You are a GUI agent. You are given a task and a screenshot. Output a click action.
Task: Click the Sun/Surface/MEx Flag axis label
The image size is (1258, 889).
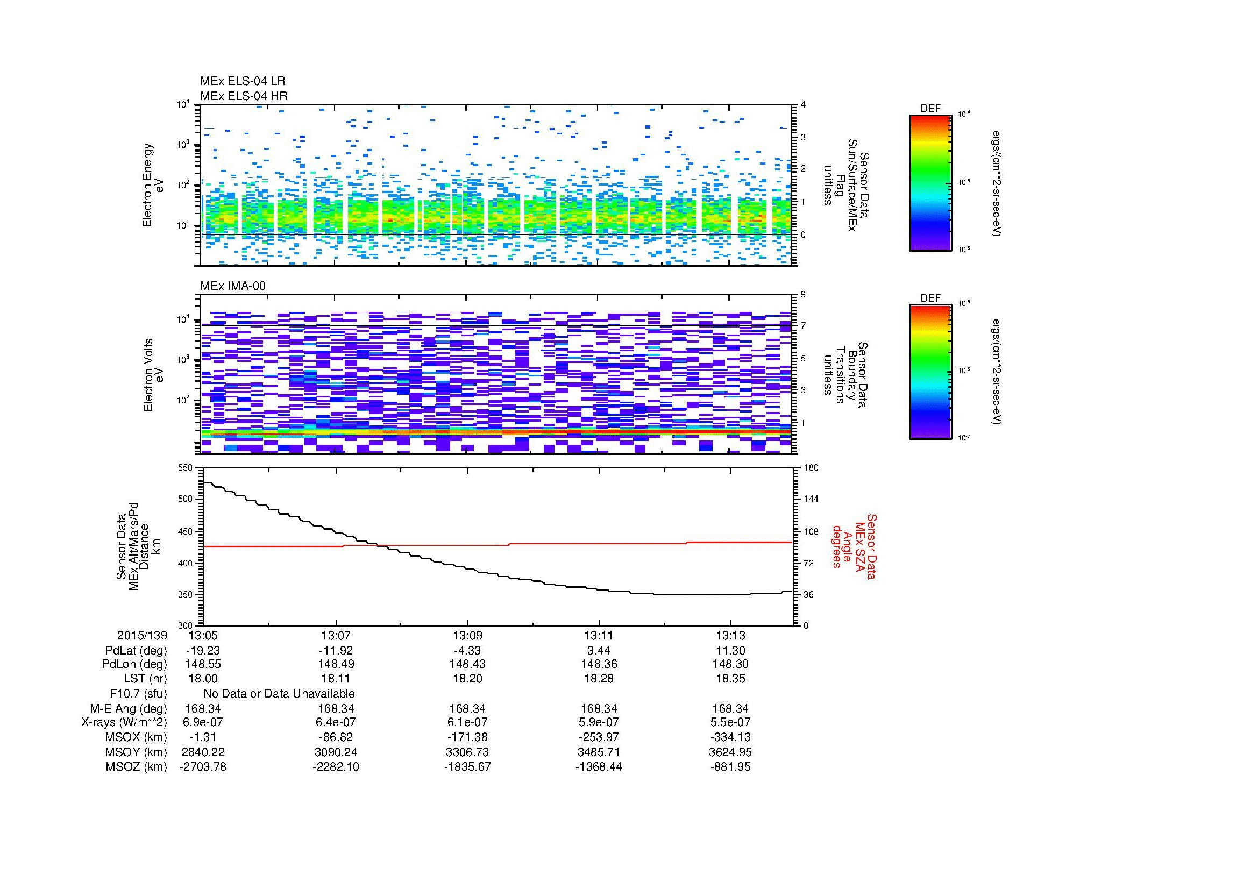[845, 185]
